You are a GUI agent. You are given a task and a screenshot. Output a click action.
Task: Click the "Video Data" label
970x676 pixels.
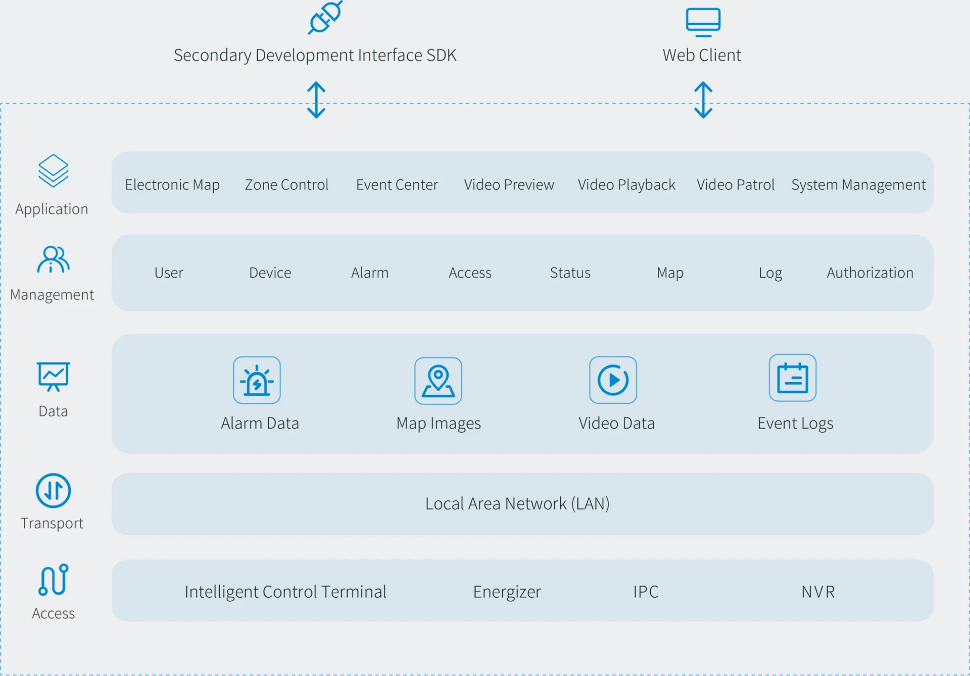point(616,423)
